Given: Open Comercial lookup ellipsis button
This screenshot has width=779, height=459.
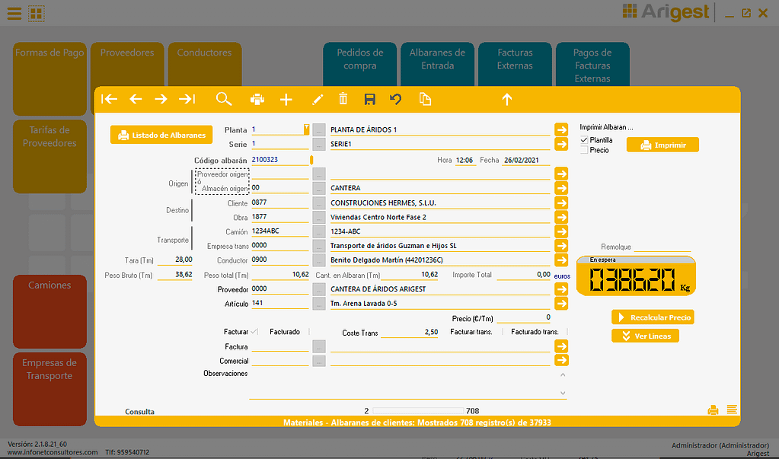Looking at the screenshot, I should [x=319, y=361].
